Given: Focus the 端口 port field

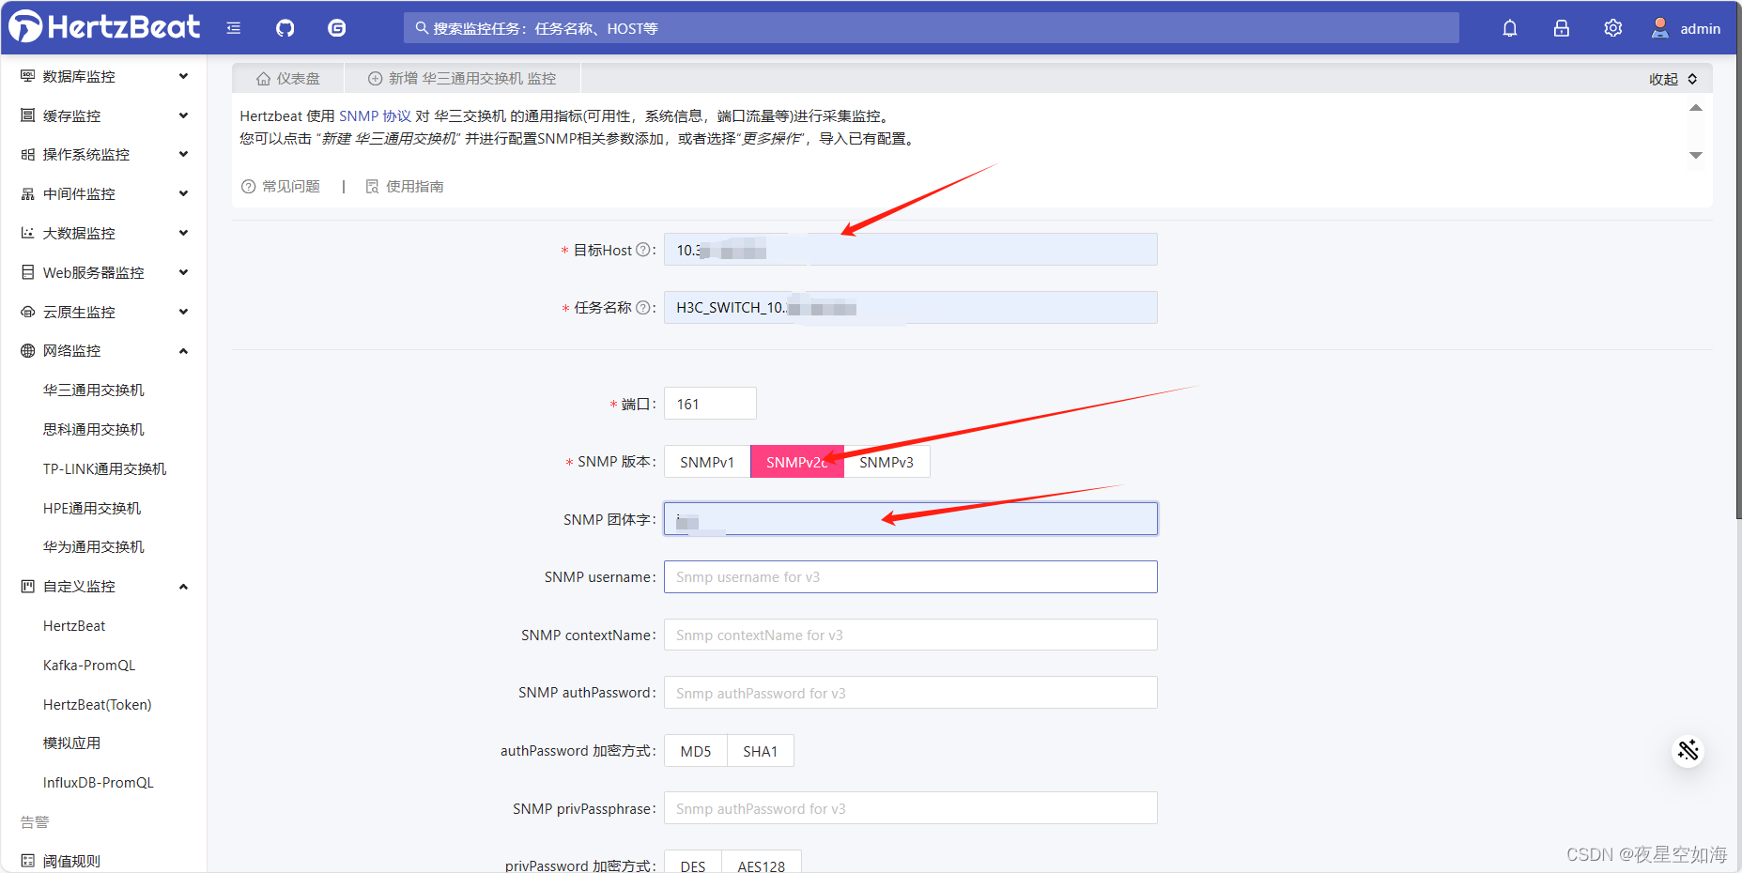Looking at the screenshot, I should pos(710,404).
